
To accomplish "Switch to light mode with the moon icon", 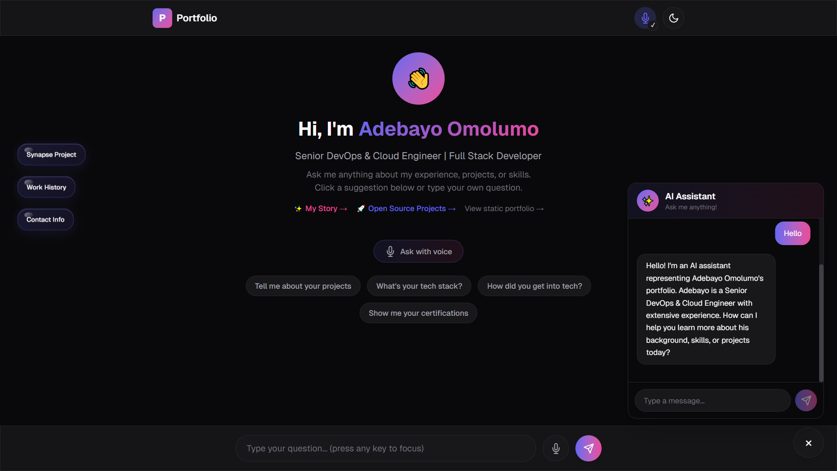I will point(674,18).
